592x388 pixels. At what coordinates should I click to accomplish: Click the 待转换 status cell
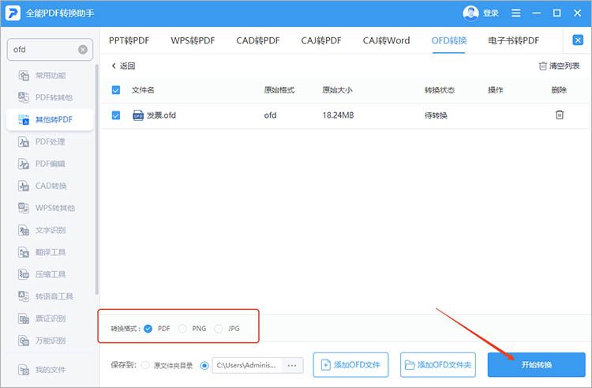coord(436,115)
